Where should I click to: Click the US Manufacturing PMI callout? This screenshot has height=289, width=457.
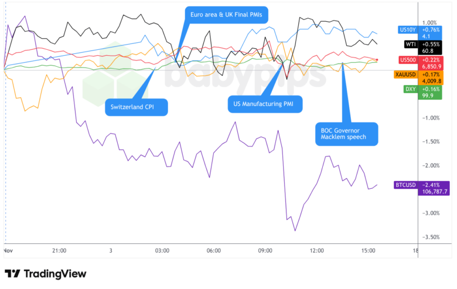pyautogui.click(x=264, y=105)
